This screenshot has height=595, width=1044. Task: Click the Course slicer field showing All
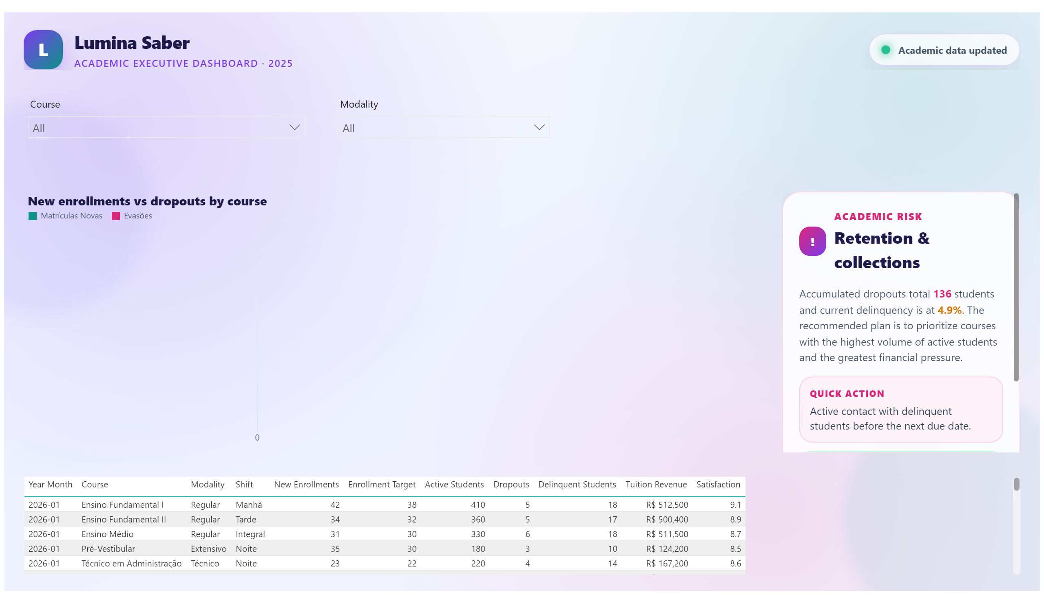(x=166, y=127)
